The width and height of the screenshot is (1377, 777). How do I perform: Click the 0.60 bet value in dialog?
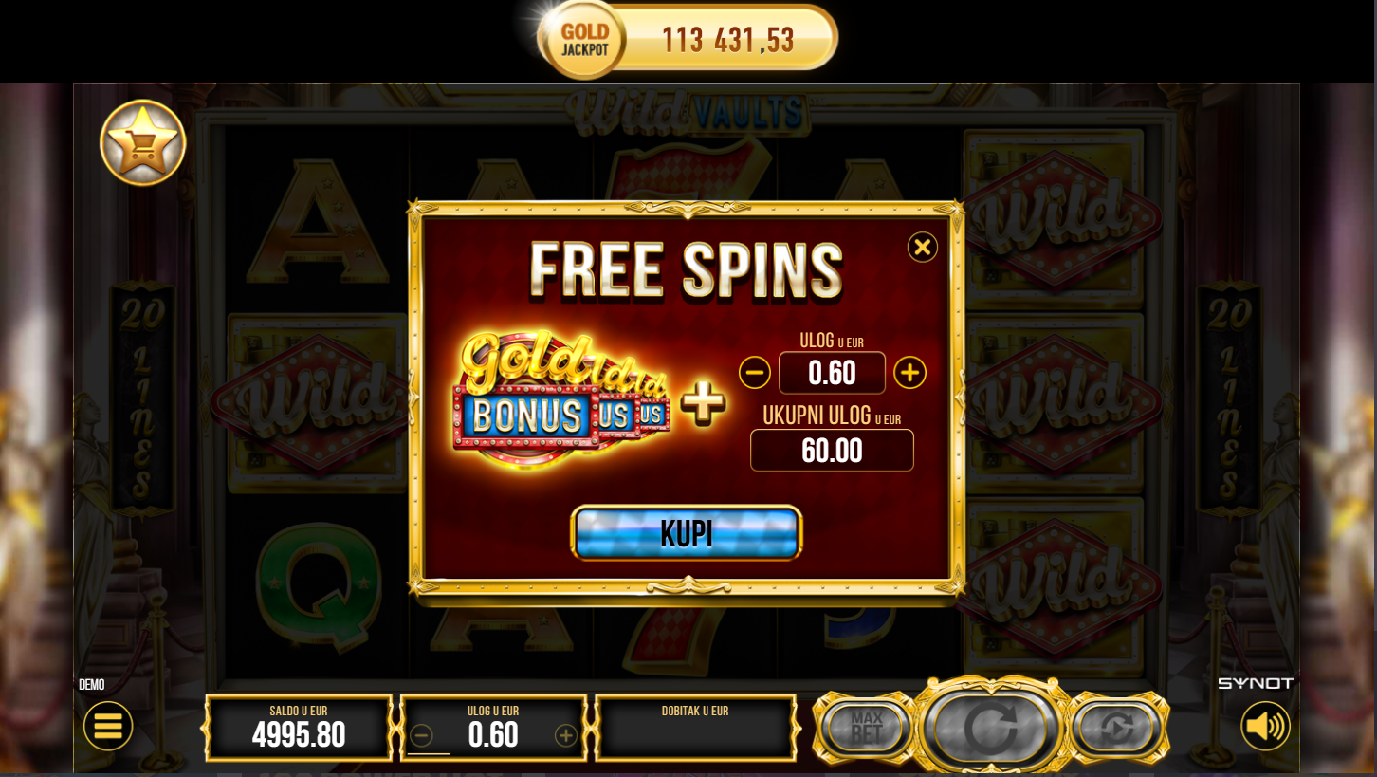(x=832, y=373)
